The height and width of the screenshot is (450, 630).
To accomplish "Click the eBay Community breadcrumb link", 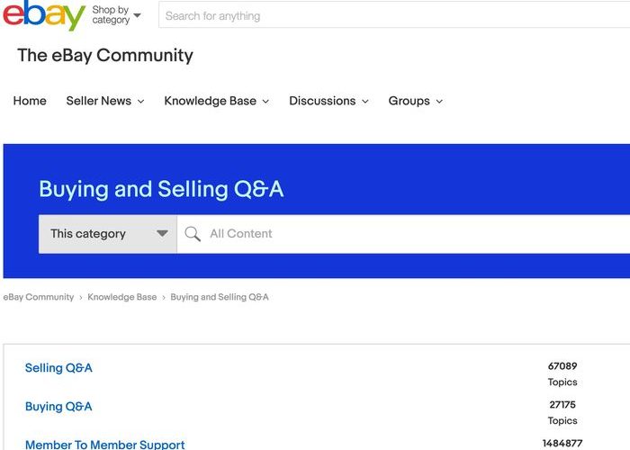I will point(39,297).
